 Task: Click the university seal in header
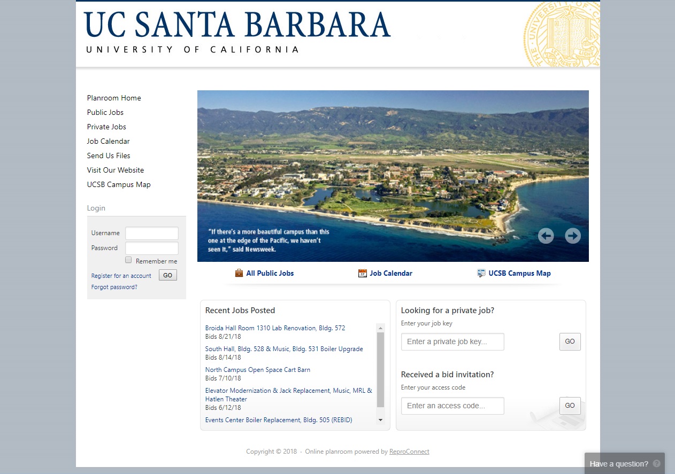(562, 34)
